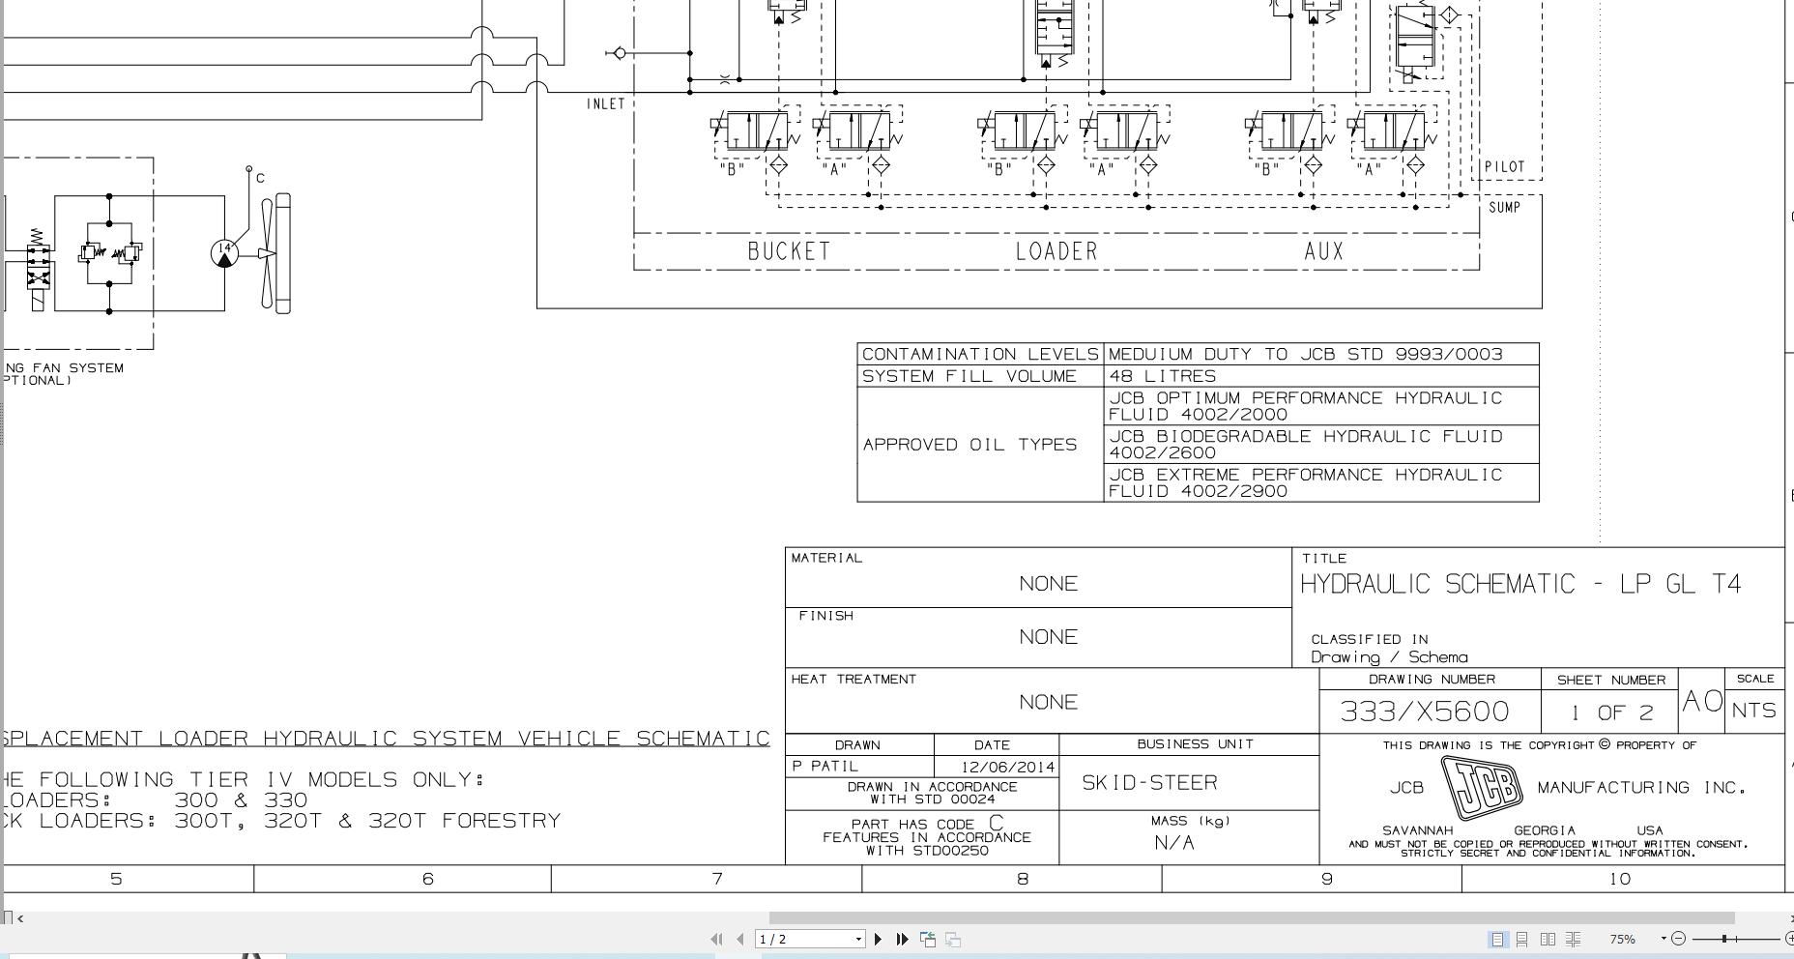Click the SUMP label on schematic
The width and height of the screenshot is (1794, 959).
pos(1505,208)
